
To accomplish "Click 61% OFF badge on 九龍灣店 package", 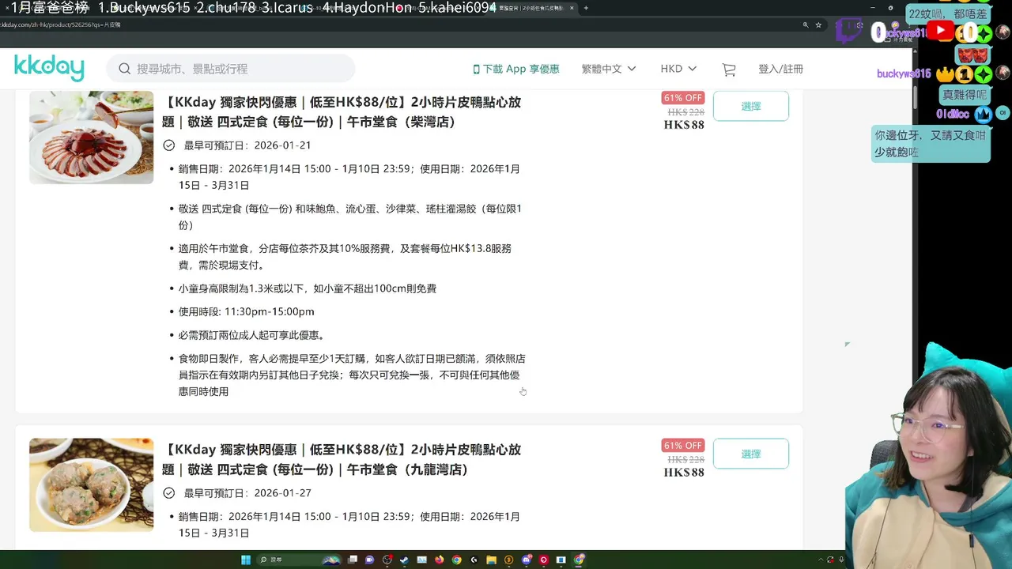I will click(x=683, y=446).
